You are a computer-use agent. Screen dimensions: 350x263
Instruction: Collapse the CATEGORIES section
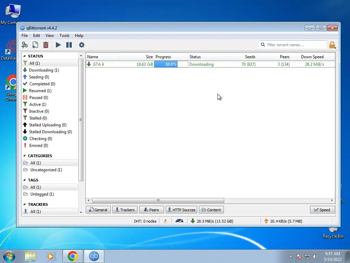pos(24,156)
